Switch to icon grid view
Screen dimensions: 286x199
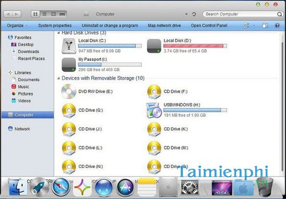point(35,14)
